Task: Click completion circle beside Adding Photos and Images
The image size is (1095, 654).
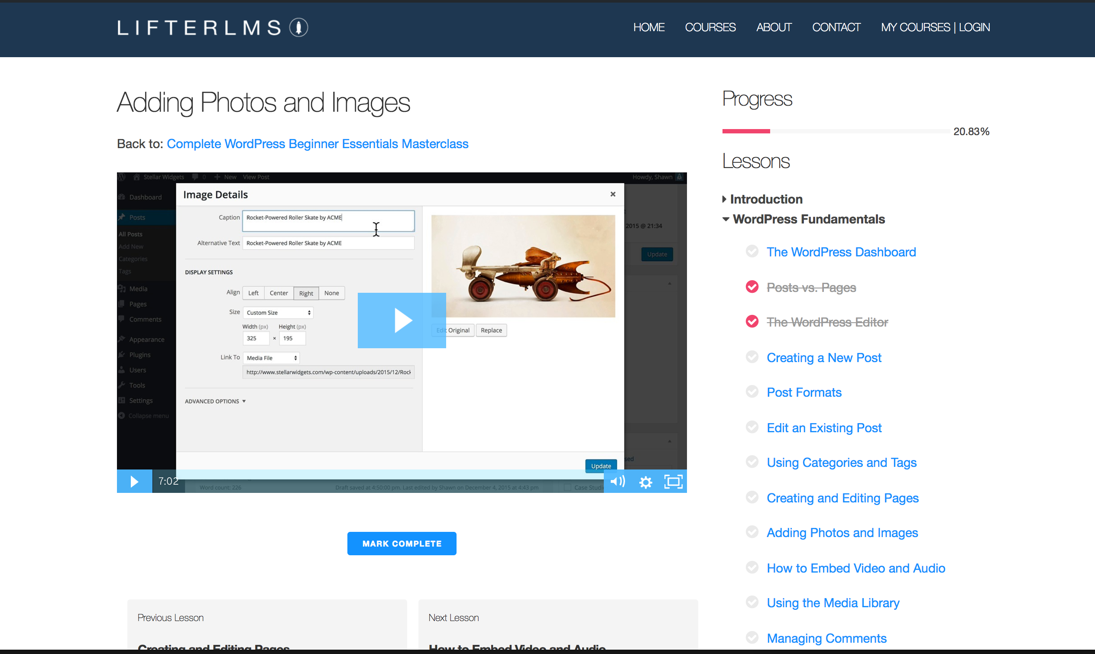Action: coord(752,532)
